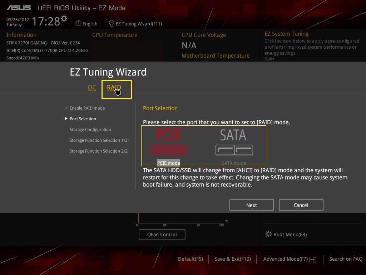Image resolution: width=366 pixels, height=275 pixels.
Task: Click the EZ Tuning Wizard lightbulb icon
Action: 112,23
